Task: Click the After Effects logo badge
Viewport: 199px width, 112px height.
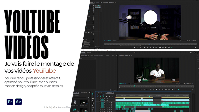Action: point(18,102)
